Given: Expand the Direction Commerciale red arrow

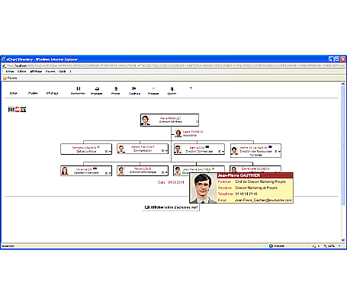Looking at the screenshot, I should tap(223, 152).
